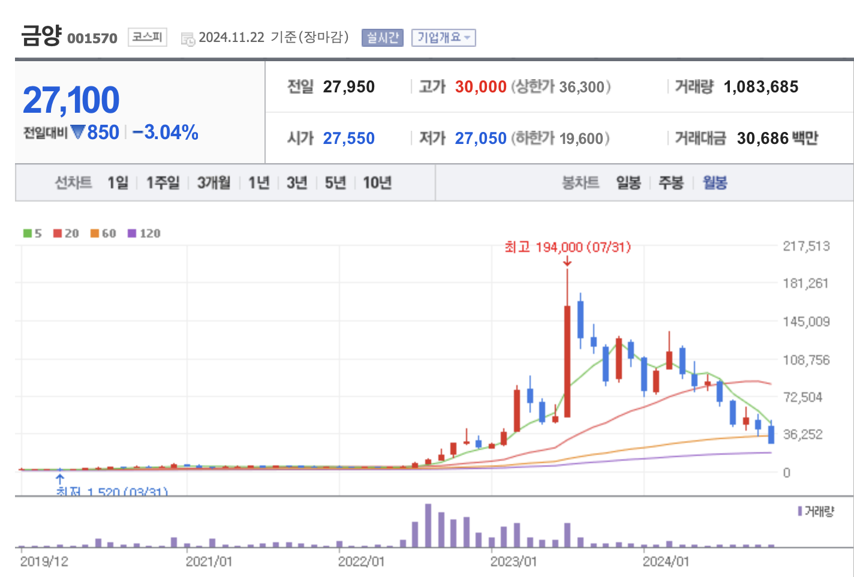This screenshot has width=854, height=577.
Task: Click the last blue candlestick on chart
Action: pyautogui.click(x=771, y=433)
